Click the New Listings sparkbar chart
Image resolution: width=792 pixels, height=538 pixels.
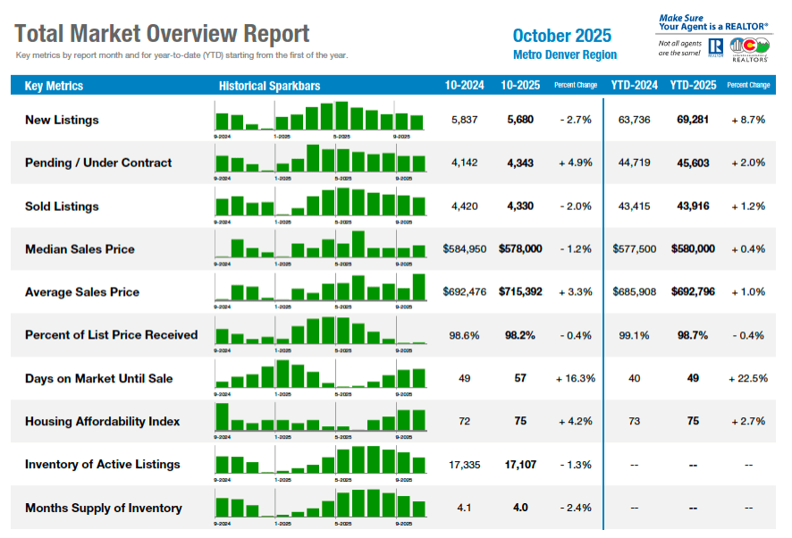(320, 118)
